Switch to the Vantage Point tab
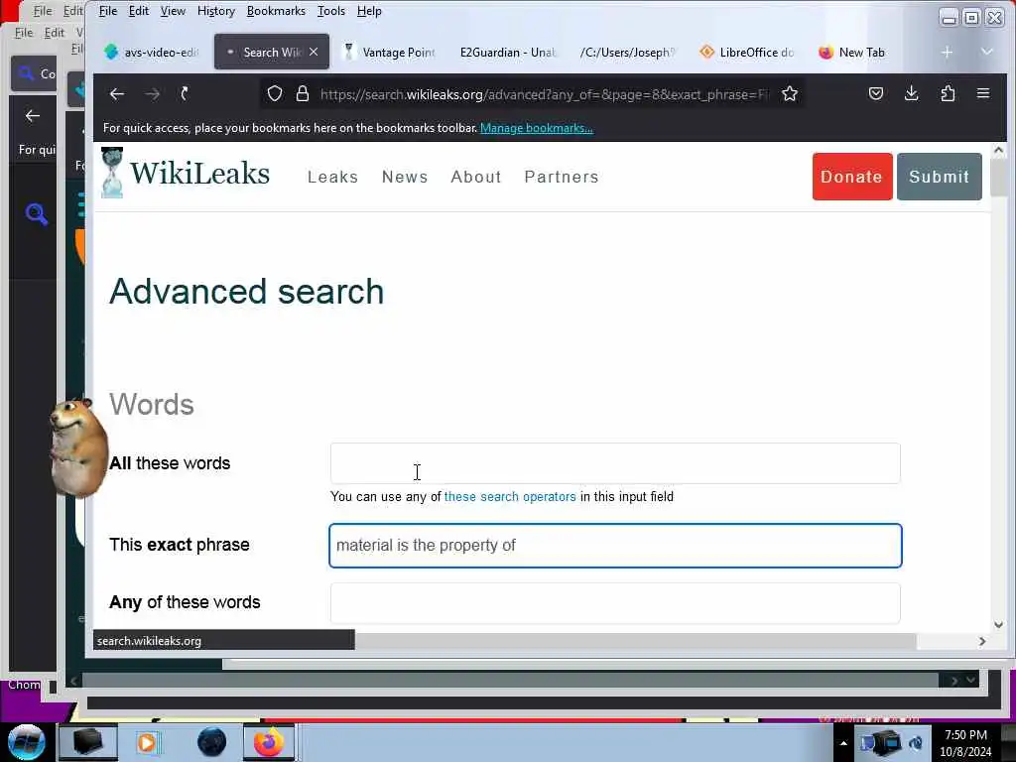 [x=391, y=52]
